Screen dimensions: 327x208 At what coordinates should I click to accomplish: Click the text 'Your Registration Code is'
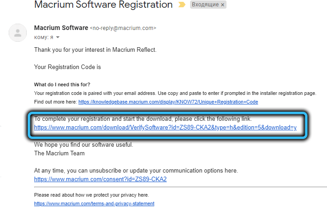point(67,67)
